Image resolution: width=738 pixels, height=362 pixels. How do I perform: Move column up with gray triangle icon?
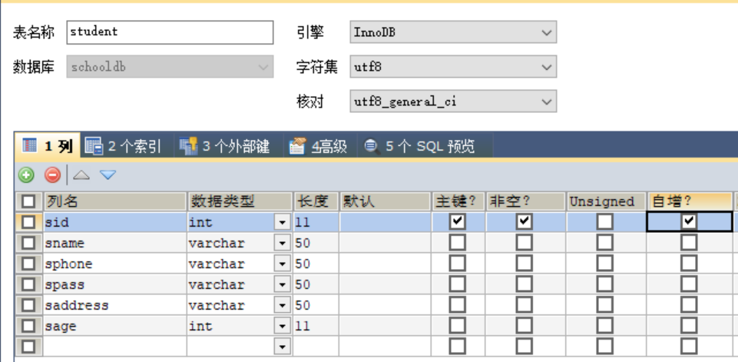pyautogui.click(x=81, y=175)
